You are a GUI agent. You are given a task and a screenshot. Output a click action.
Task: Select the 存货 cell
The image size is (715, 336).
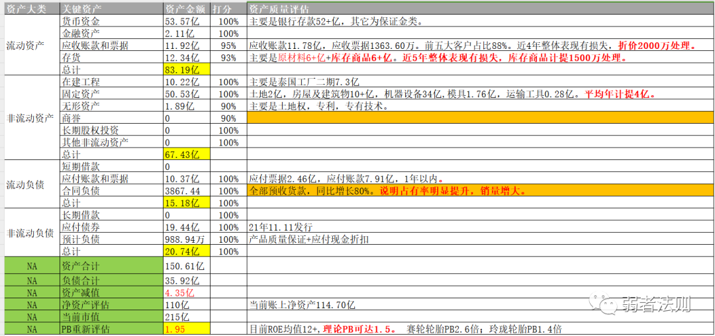(x=112, y=58)
